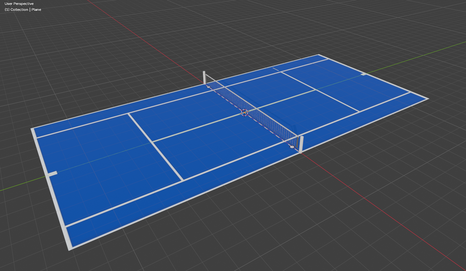Click the '(1) Collection | Plane' overlay text
Image resolution: width=466 pixels, height=271 pixels.
[x=23, y=10]
